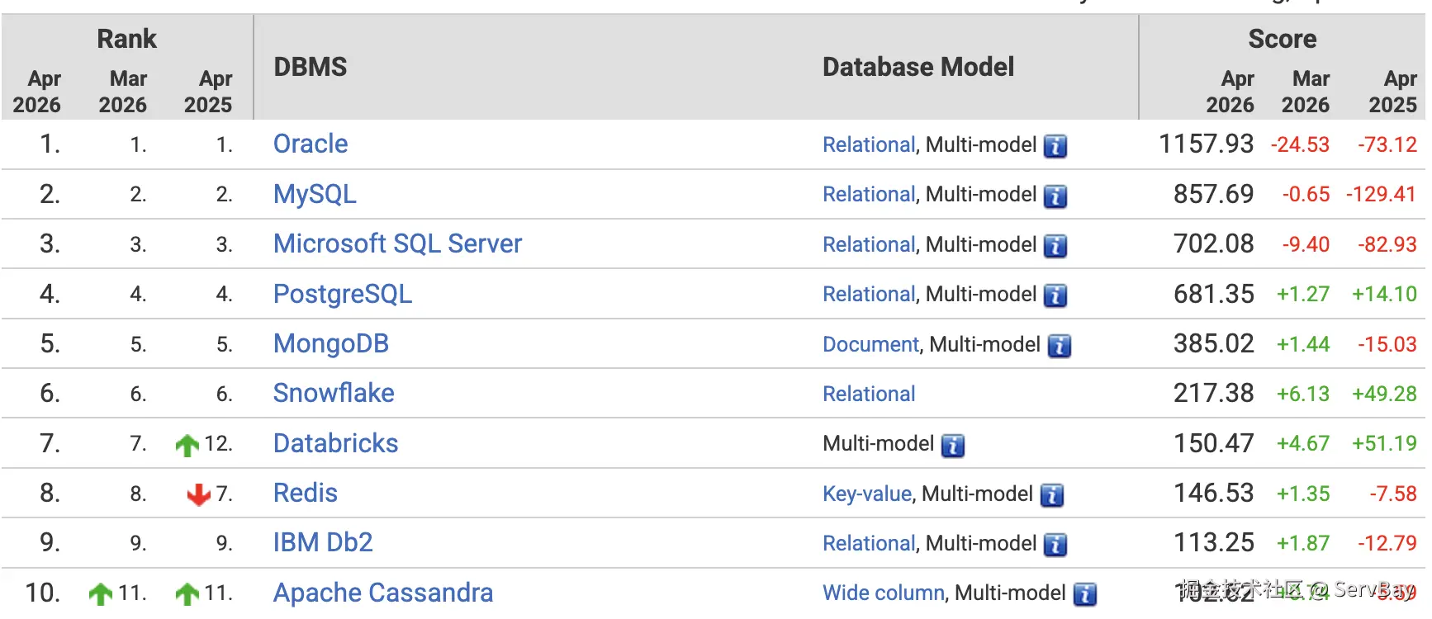Screen dimensions: 1432x619
Task: Visit the MongoDB link
Action: tap(331, 343)
